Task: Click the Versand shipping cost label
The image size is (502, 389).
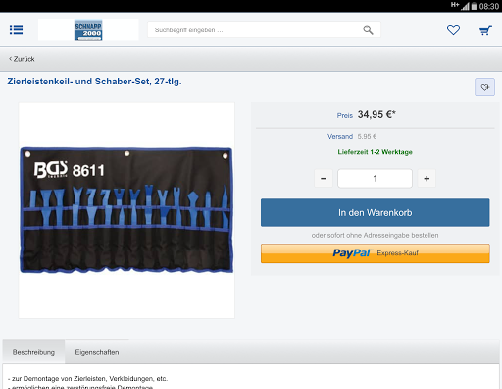Action: coord(340,136)
